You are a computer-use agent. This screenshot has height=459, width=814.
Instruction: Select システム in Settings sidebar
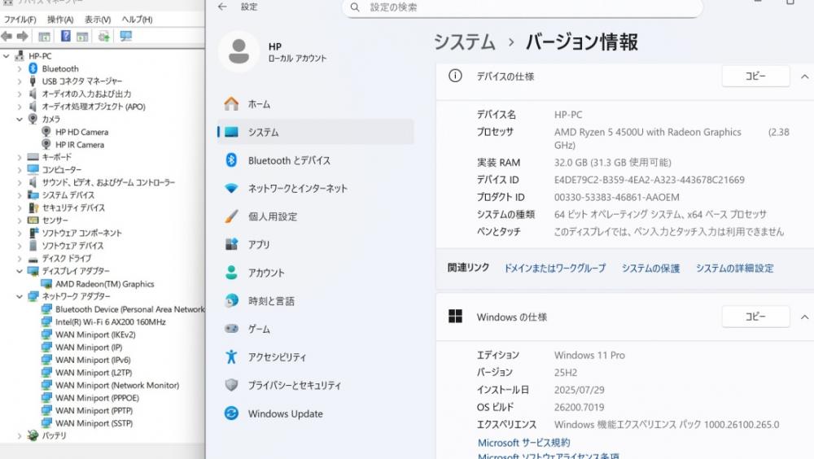pos(315,132)
